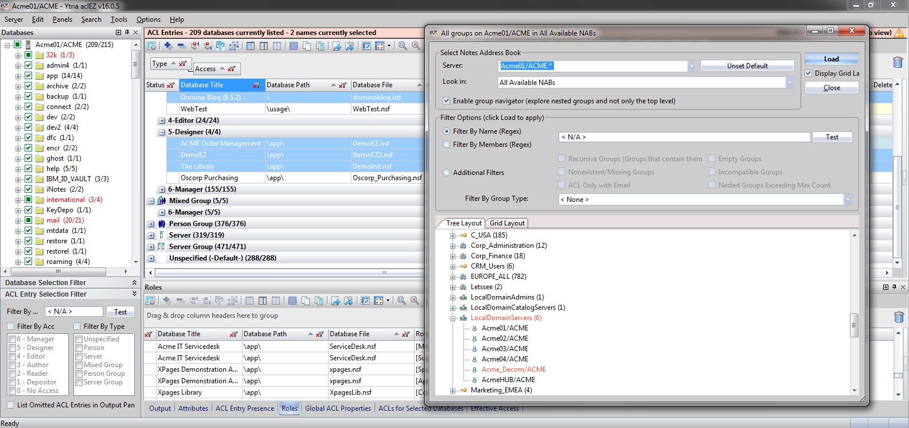Collapse Database Selection Filter section
The width and height of the screenshot is (909, 428).
(134, 283)
